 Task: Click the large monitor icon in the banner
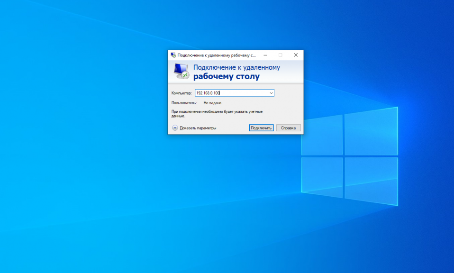181,72
